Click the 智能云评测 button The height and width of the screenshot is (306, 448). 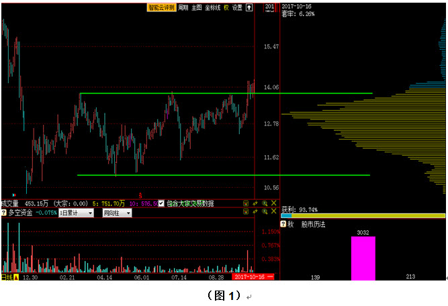click(x=162, y=8)
